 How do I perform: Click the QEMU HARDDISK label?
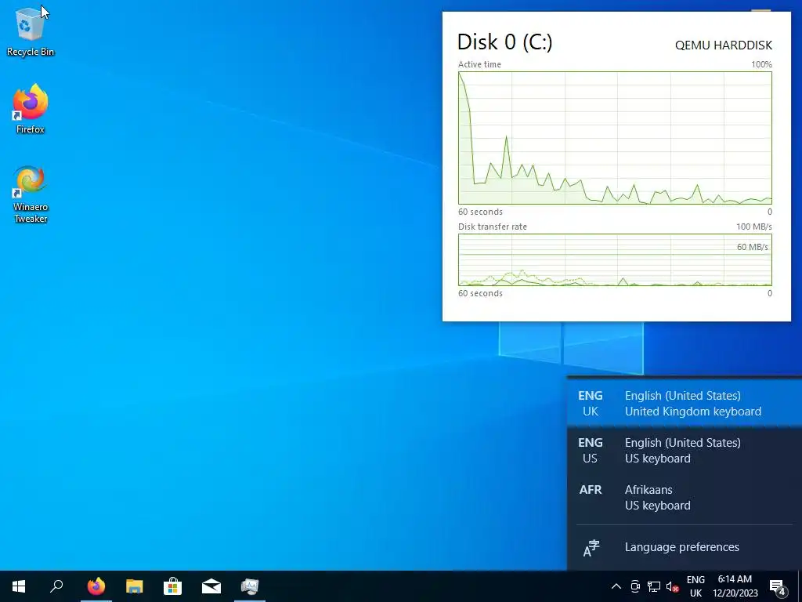coord(723,45)
